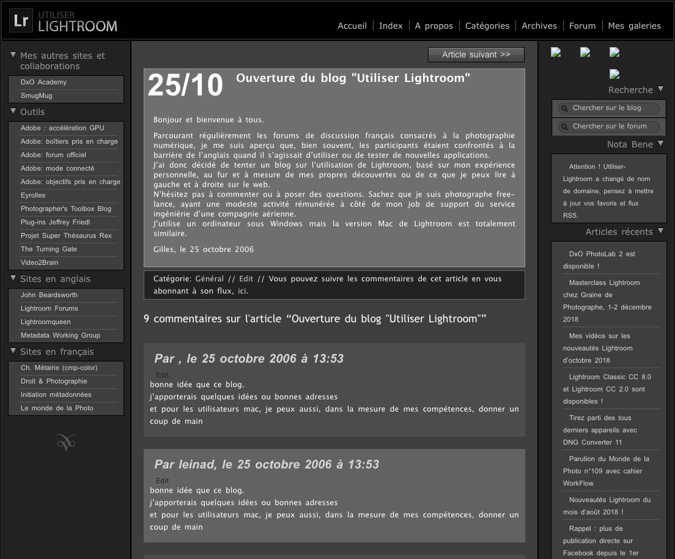Screen dimensions: 675x559
Task: Go to Accueil in top navigation
Action: point(352,26)
